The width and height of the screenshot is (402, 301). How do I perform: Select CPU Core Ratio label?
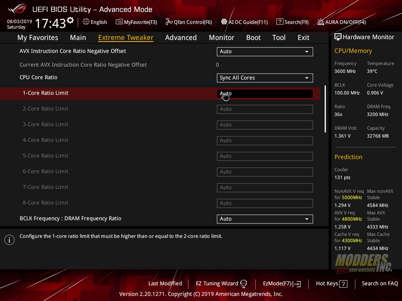[x=38, y=77]
